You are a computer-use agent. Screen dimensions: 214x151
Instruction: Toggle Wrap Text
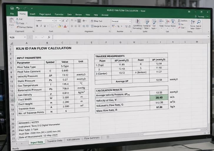pos(97,21)
